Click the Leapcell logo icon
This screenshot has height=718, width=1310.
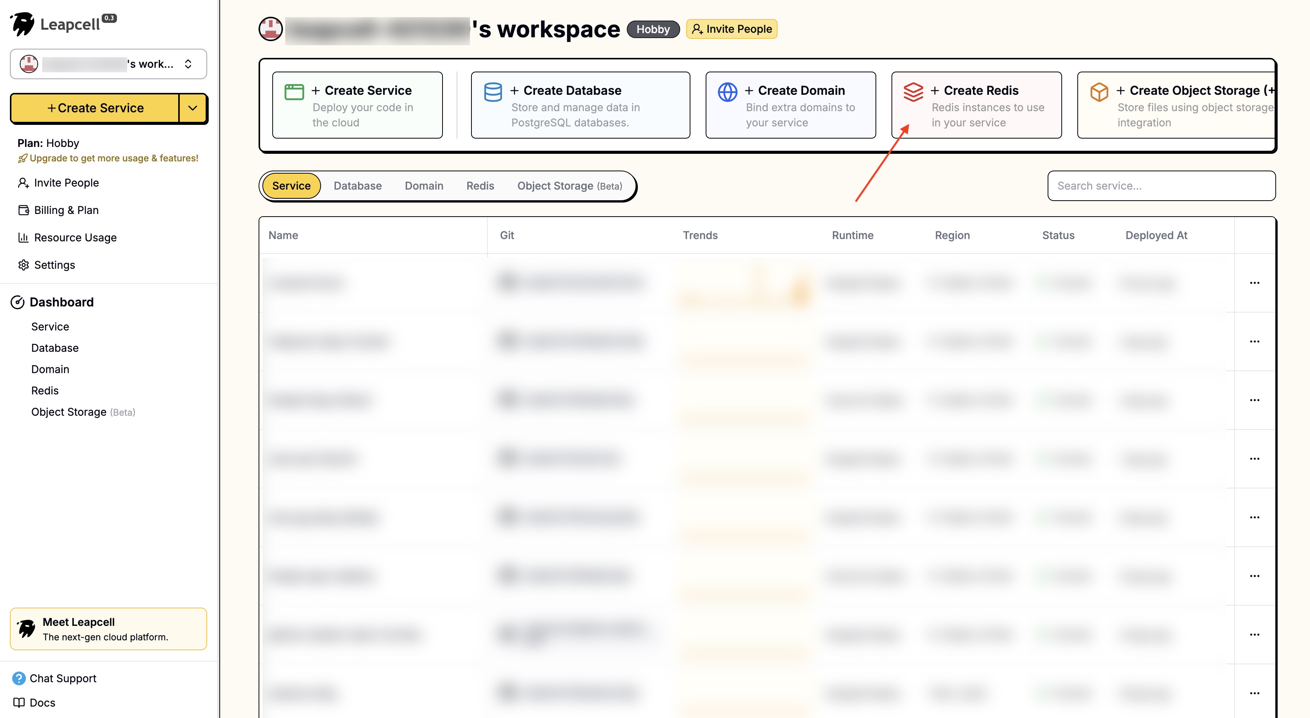(22, 24)
